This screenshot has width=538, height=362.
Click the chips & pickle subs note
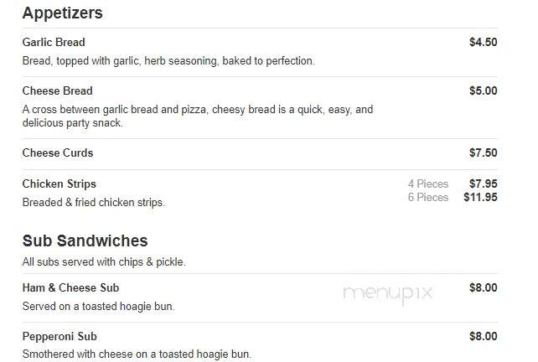point(104,262)
